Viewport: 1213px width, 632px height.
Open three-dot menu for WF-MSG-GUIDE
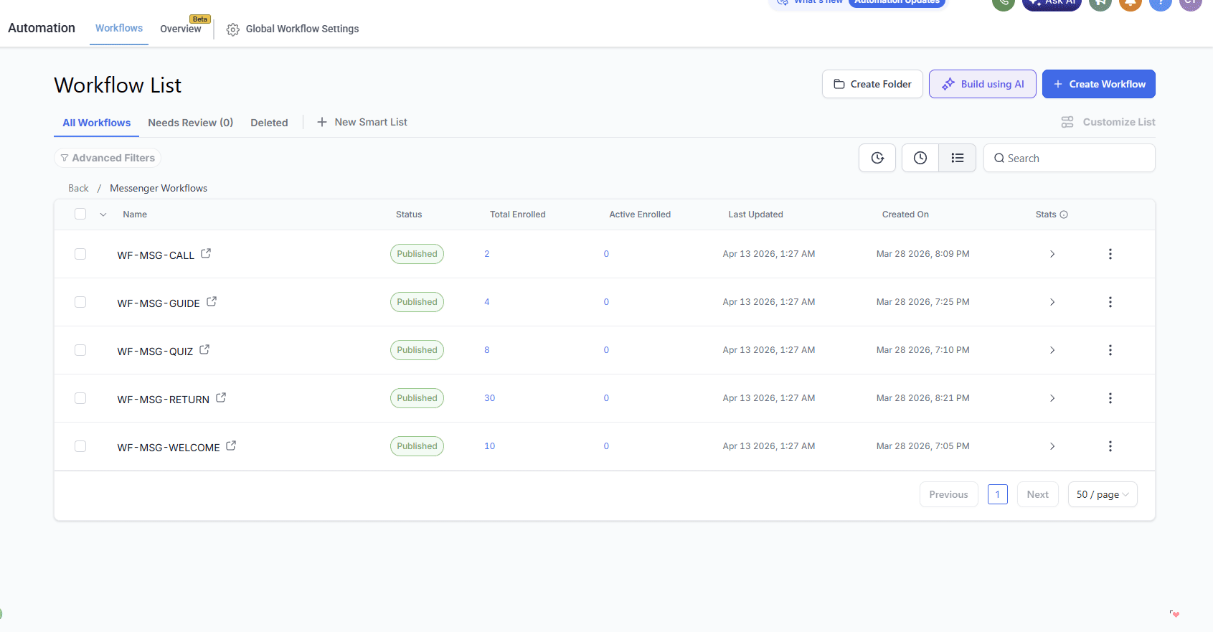[x=1110, y=302]
